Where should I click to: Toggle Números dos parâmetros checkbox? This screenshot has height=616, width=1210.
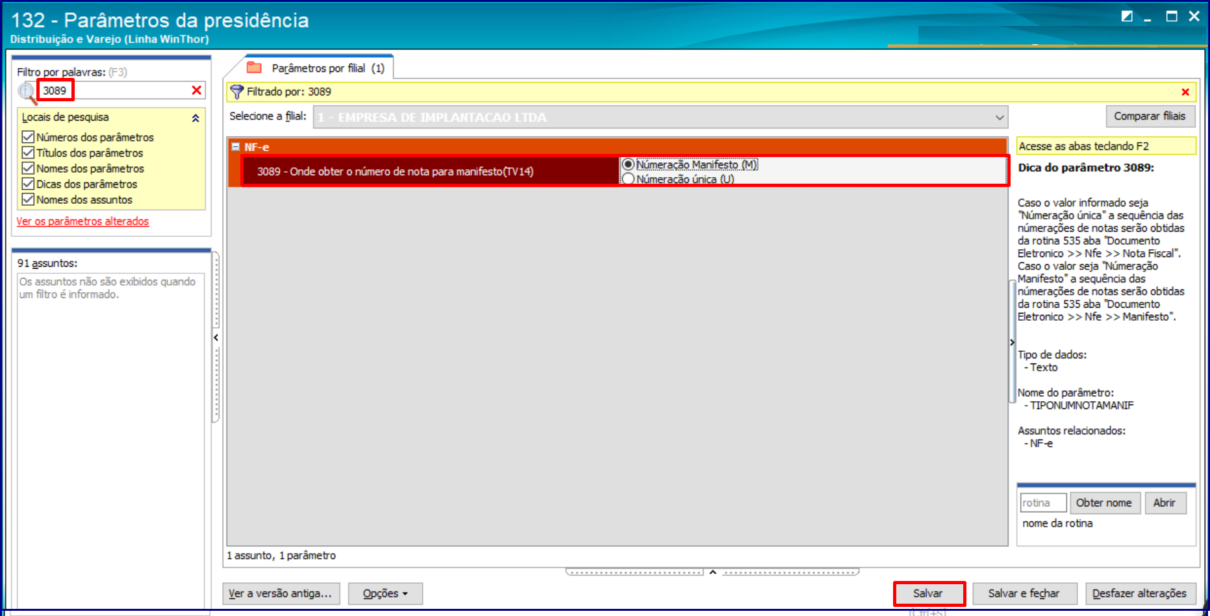pos(28,137)
